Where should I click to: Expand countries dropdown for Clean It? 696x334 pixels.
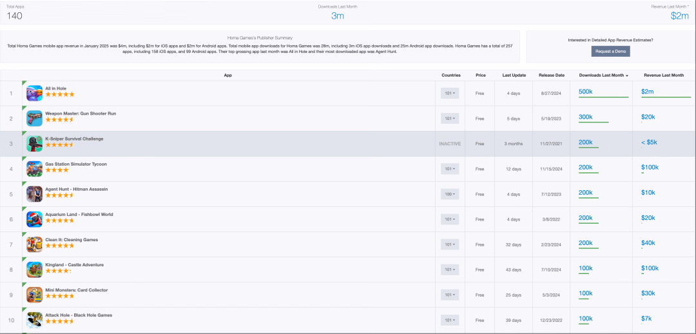450,245
